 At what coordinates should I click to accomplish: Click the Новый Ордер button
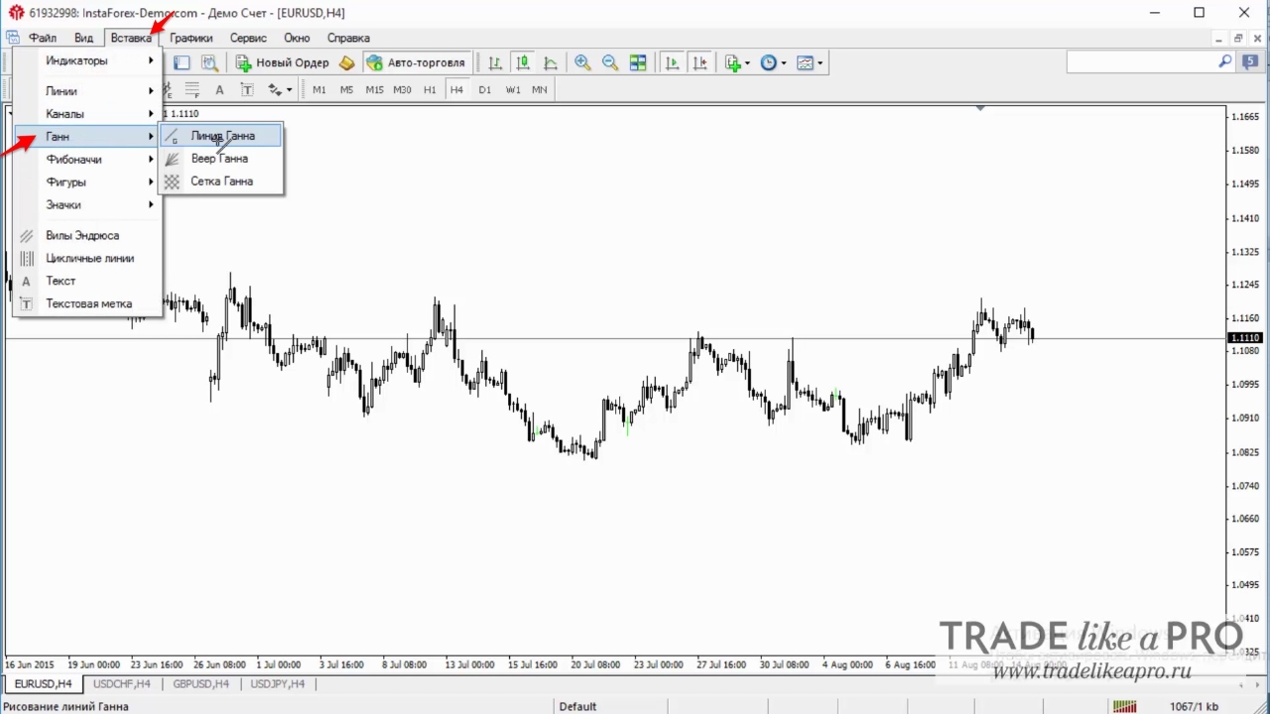pos(283,62)
